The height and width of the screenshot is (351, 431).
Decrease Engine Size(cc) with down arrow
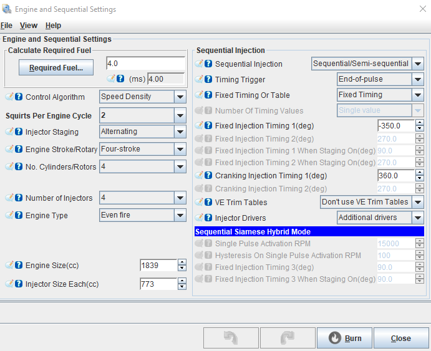(182, 268)
